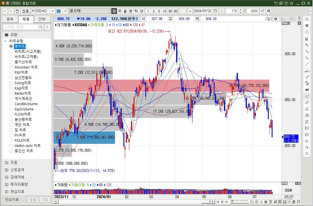Select the 역시계곡선 radio button

tap(11, 98)
